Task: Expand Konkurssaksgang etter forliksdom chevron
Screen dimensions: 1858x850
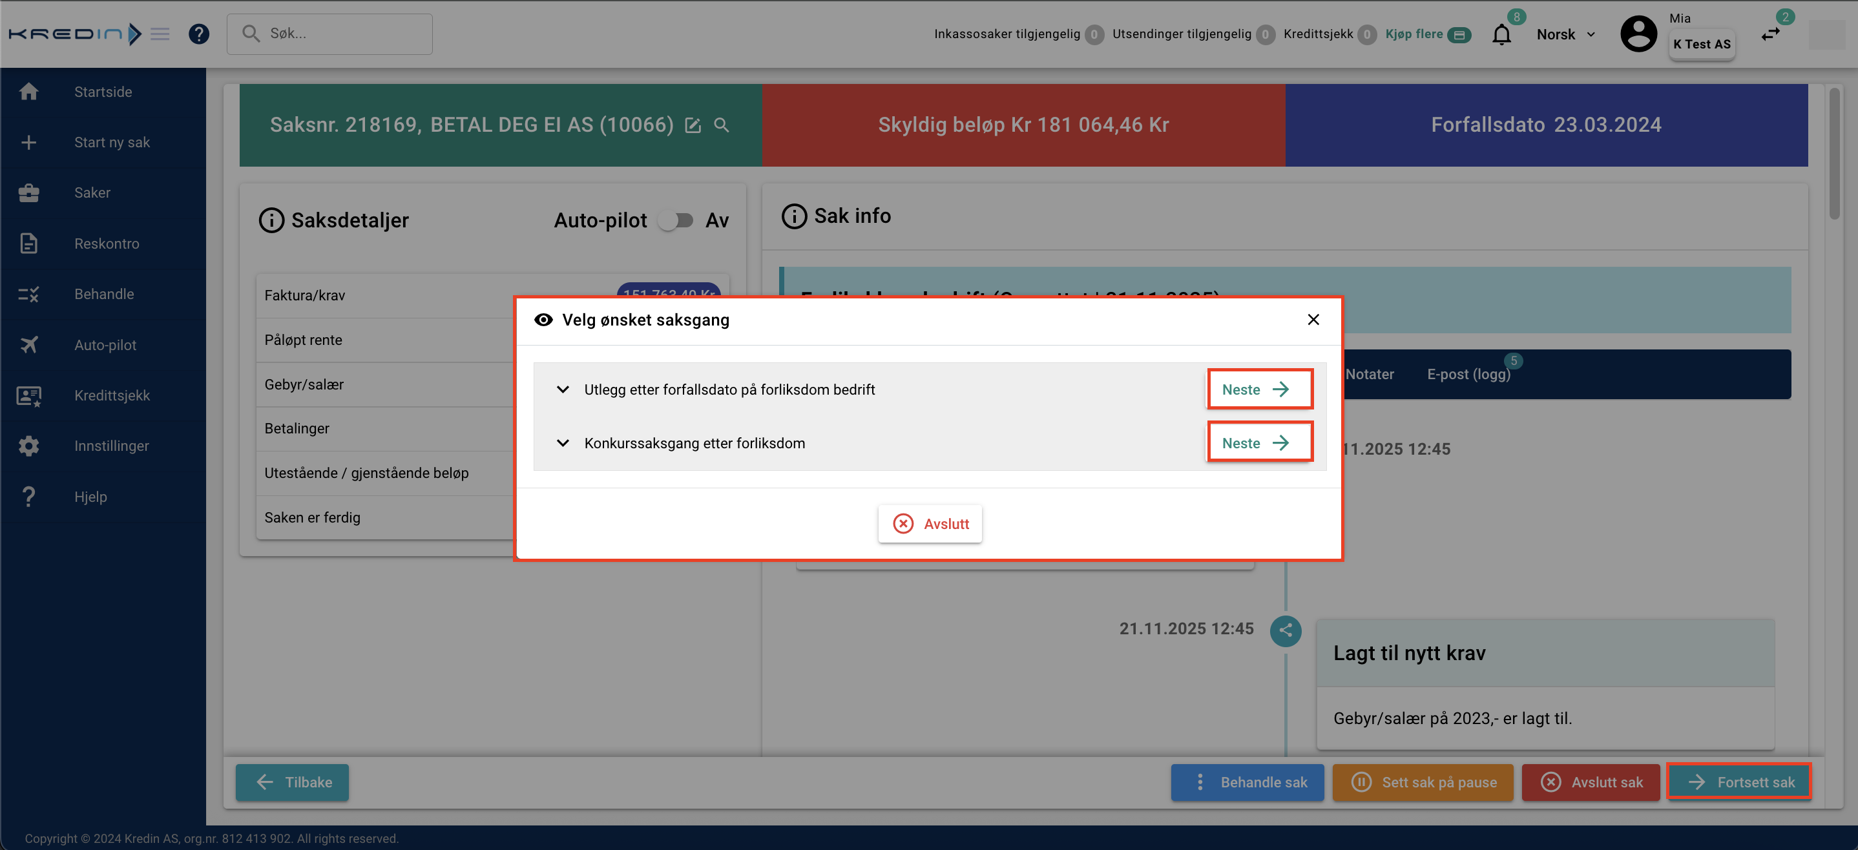Action: (x=563, y=442)
